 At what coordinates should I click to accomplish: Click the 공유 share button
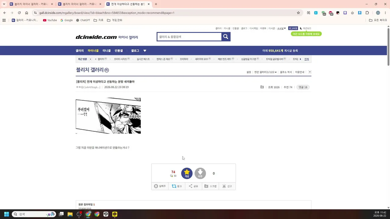click(x=193, y=186)
